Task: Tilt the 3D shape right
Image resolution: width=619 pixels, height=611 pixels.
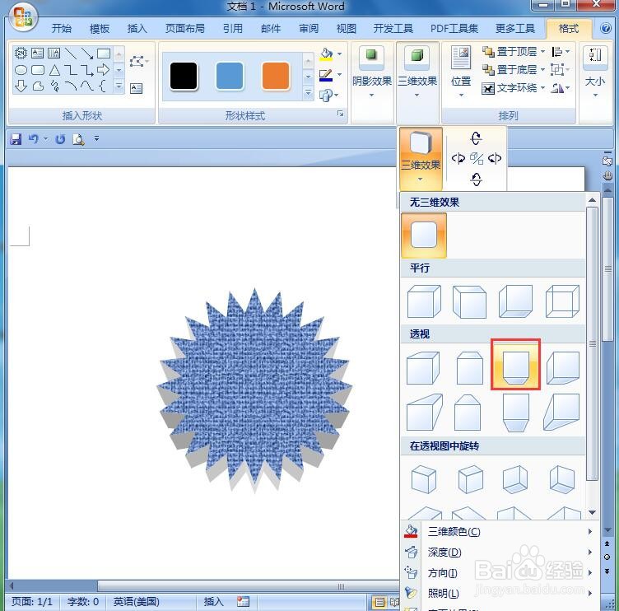Action: 495,158
